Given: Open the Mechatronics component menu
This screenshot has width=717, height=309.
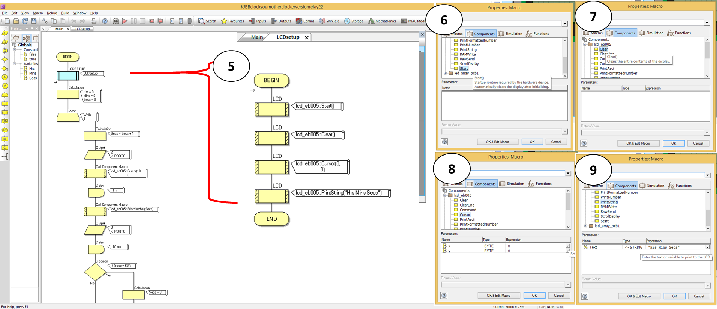Looking at the screenshot, I should (382, 21).
